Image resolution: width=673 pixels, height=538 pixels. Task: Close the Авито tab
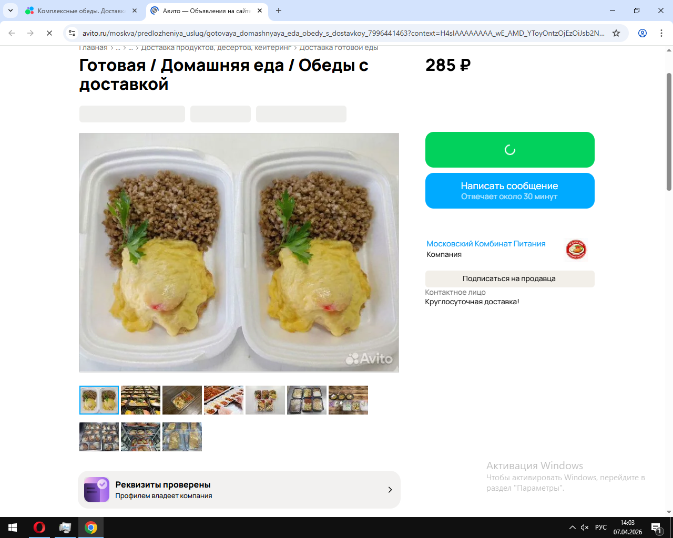pyautogui.click(x=260, y=11)
